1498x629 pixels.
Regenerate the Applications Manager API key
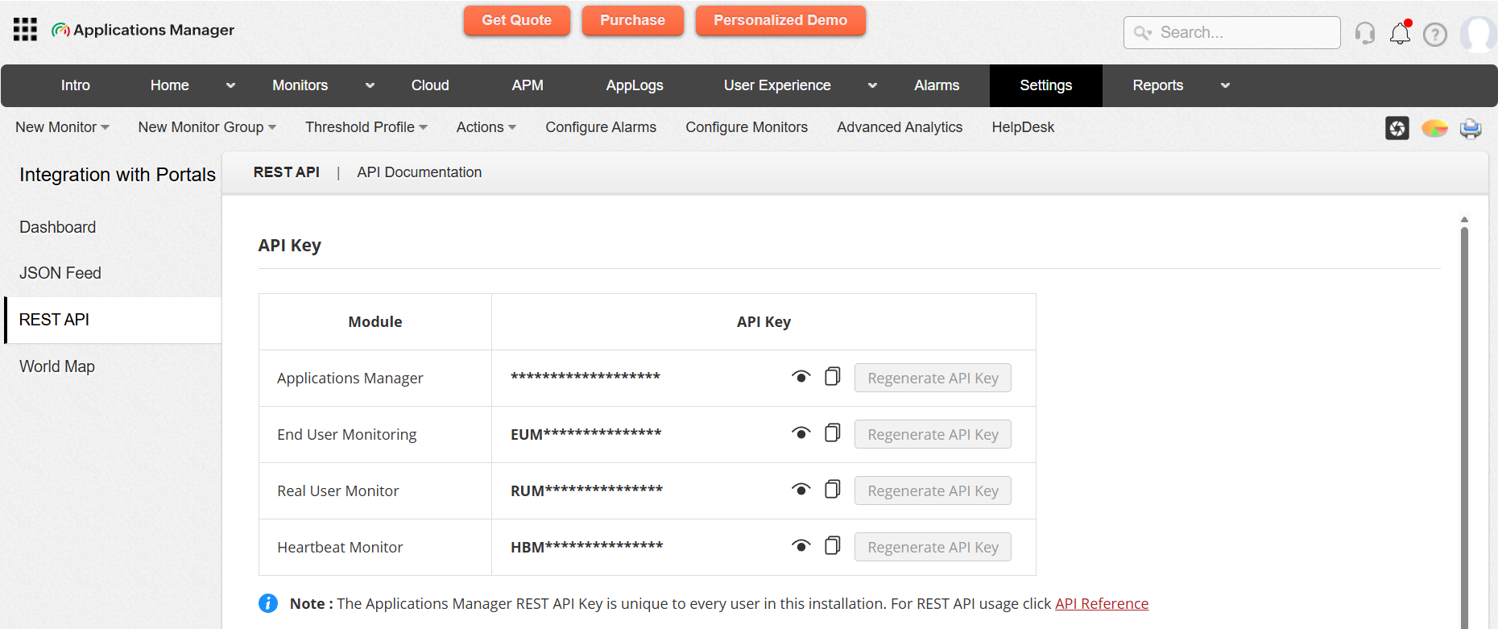[x=933, y=378]
